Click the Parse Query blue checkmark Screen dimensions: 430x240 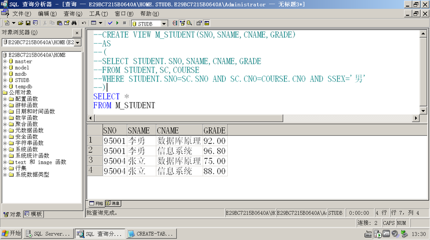point(110,24)
